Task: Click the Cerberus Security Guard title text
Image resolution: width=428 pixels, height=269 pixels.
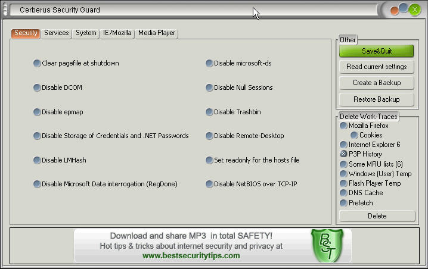Action: coord(60,10)
